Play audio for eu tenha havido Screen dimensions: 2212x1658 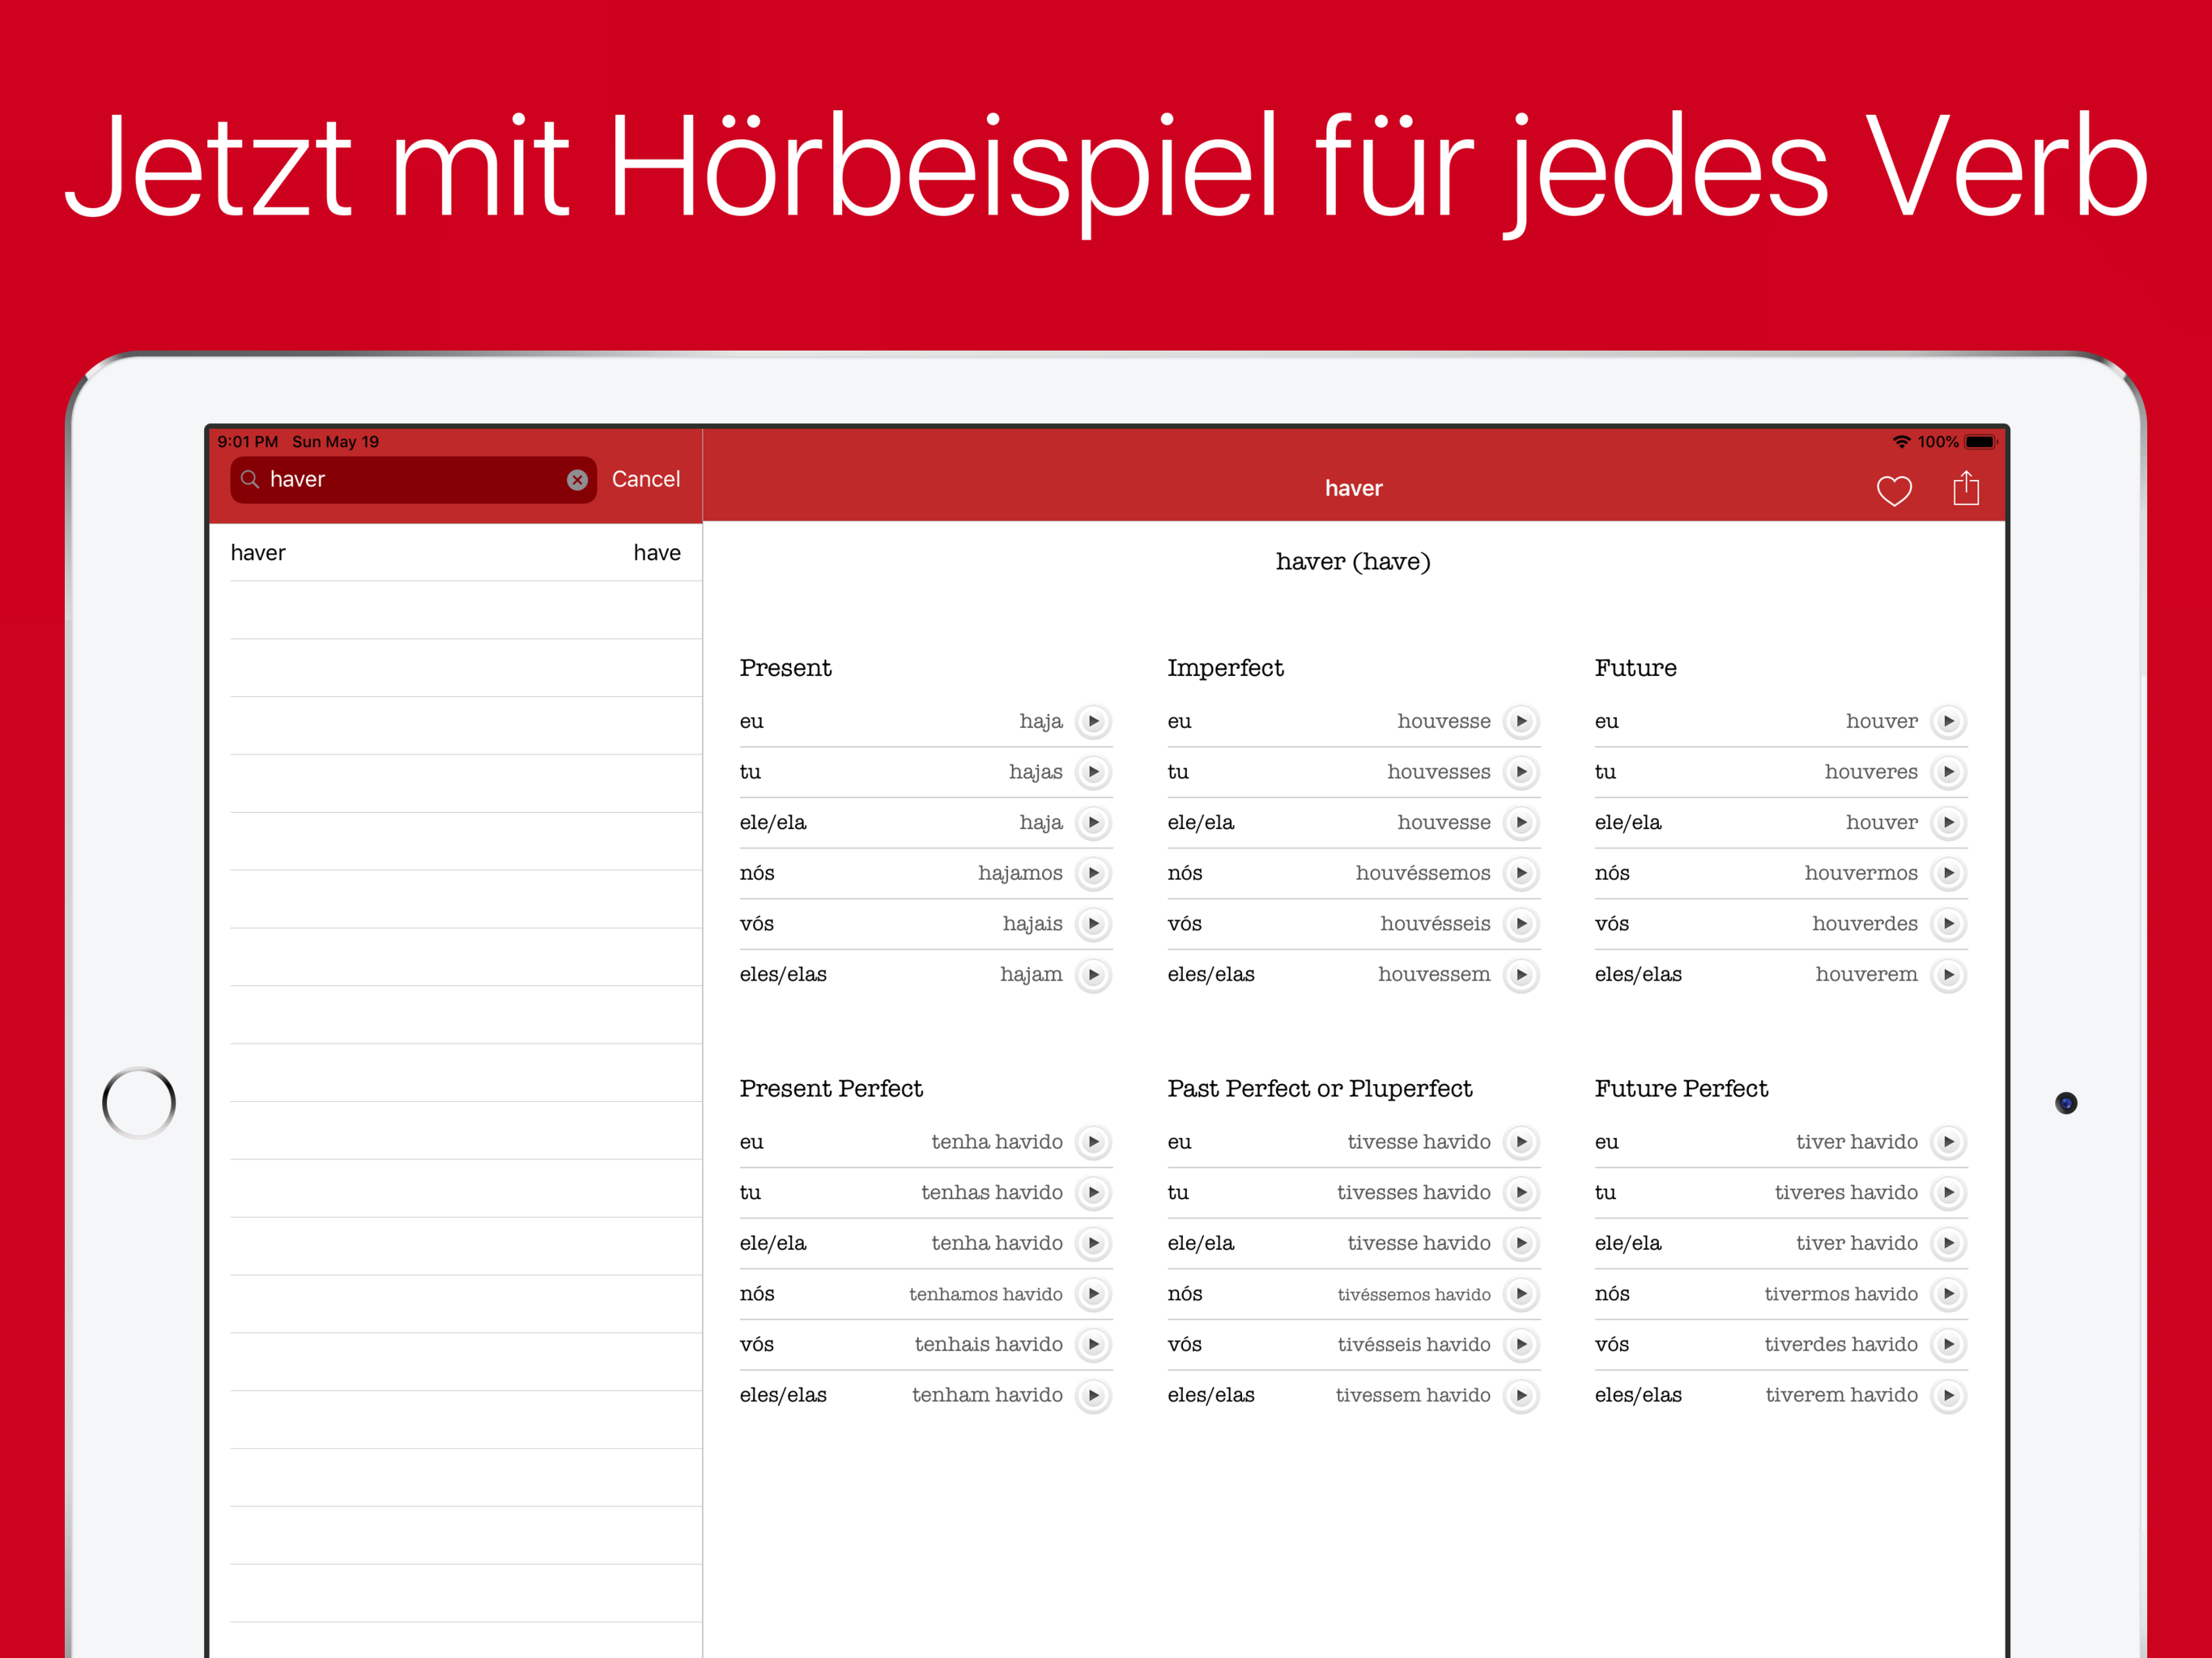click(1094, 1142)
